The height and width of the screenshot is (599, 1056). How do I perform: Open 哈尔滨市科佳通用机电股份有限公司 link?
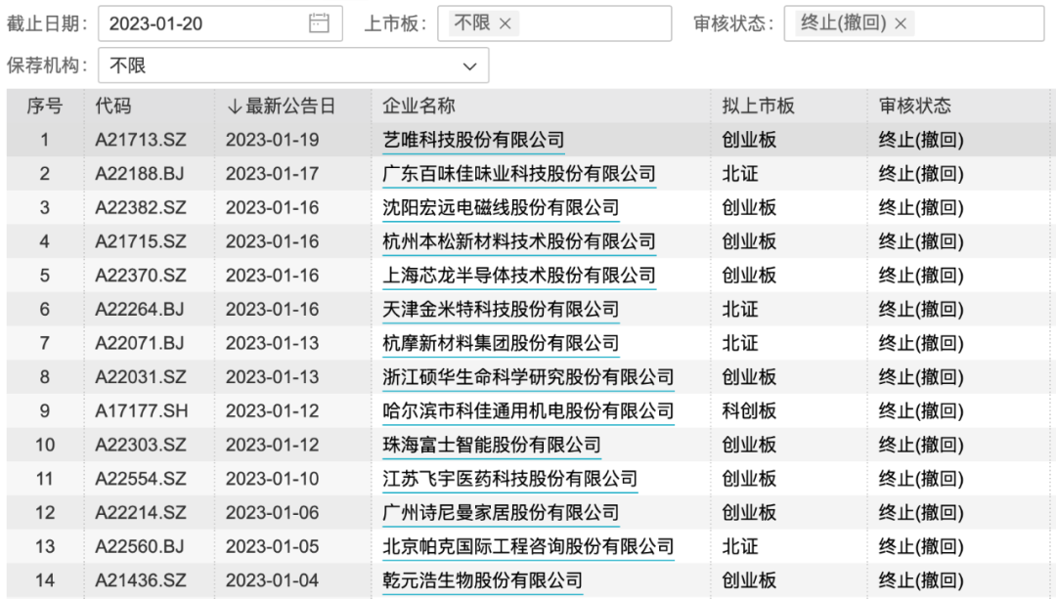[528, 411]
